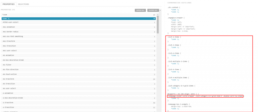Click the 'margin-top: 1.42857rem;' declaration

181,106
